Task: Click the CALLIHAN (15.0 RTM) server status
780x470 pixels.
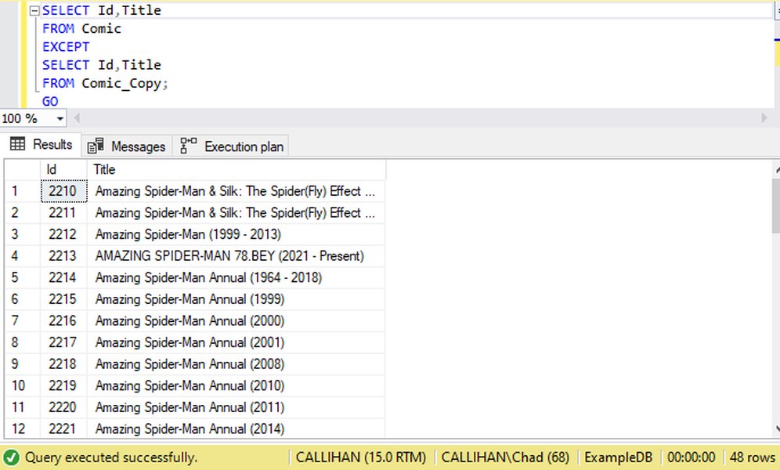Action: [x=361, y=457]
